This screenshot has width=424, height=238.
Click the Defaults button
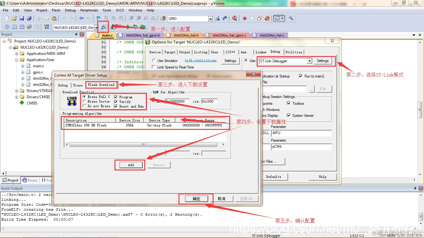pos(273,177)
